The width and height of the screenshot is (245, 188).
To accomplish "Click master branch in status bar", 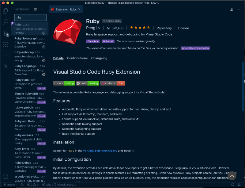I will [10, 185].
